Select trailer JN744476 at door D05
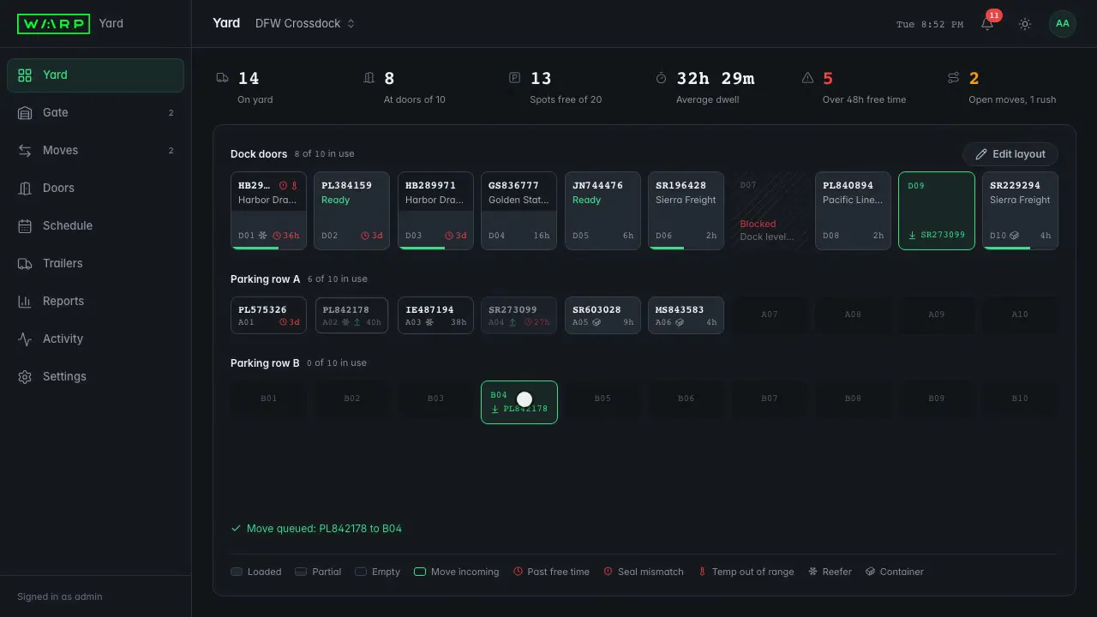The image size is (1097, 617). tap(602, 211)
